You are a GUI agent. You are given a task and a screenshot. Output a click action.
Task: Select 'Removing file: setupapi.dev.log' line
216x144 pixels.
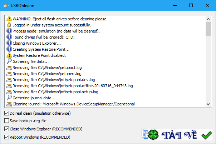tap(54, 80)
